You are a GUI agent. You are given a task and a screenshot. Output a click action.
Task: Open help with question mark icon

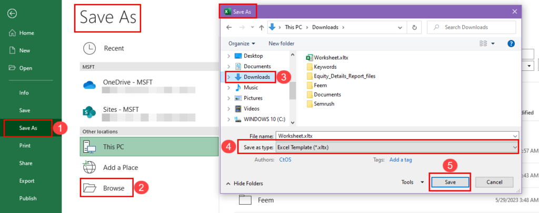511,44
